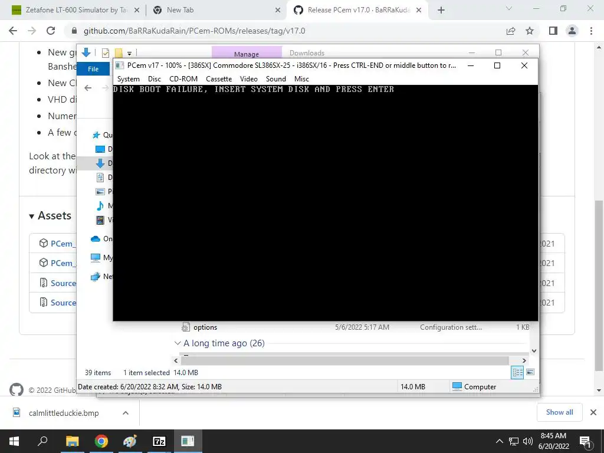Image resolution: width=604 pixels, height=453 pixels.
Task: Open the Manage tab in File Explorer
Action: click(x=247, y=53)
